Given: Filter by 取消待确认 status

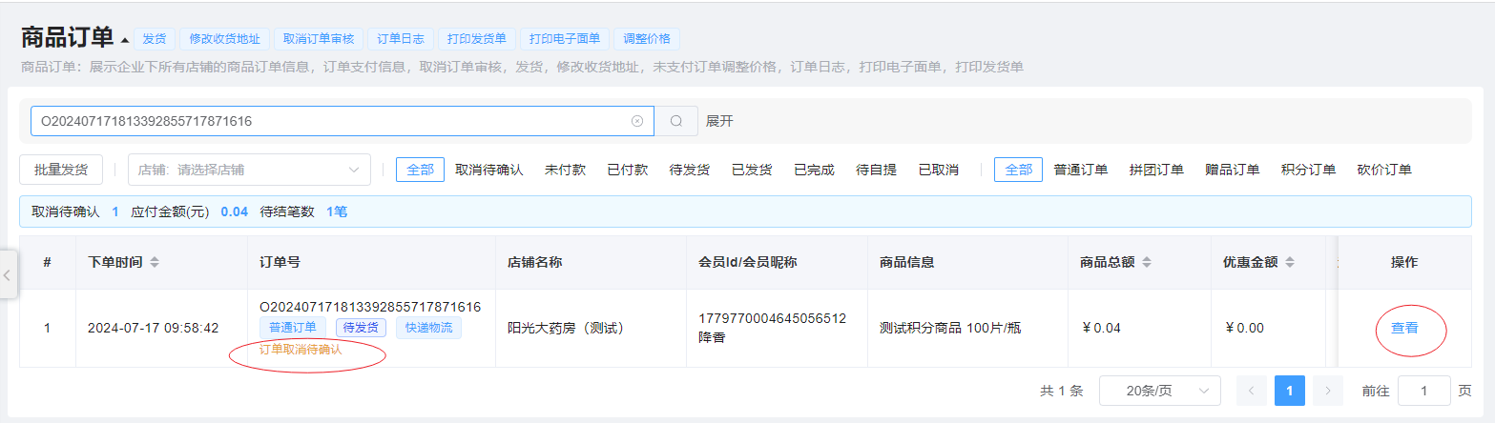Looking at the screenshot, I should click(x=489, y=170).
